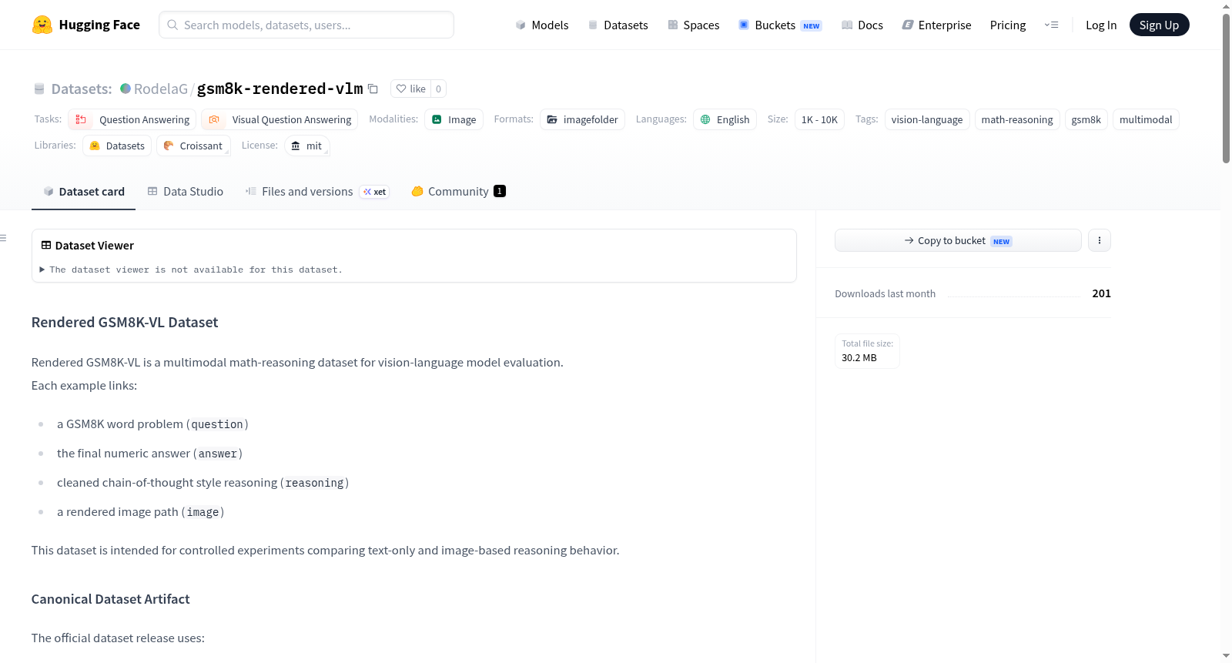Open Spaces in the top navigation
The height and width of the screenshot is (663, 1232).
(693, 25)
